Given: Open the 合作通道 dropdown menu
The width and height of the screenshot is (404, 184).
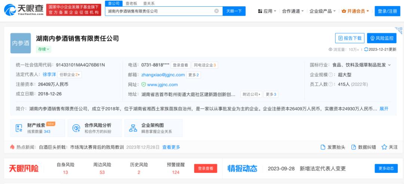Looking at the screenshot, I should point(293,11).
